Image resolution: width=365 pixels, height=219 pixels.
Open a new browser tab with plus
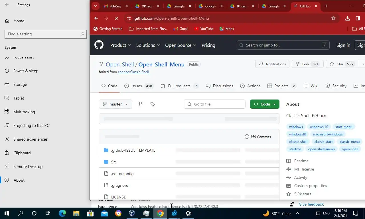click(x=326, y=6)
